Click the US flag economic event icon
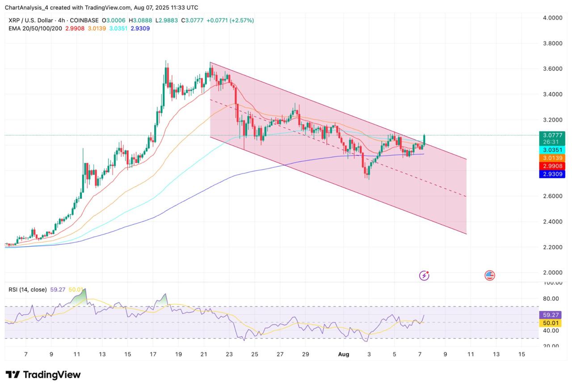 coord(489,276)
